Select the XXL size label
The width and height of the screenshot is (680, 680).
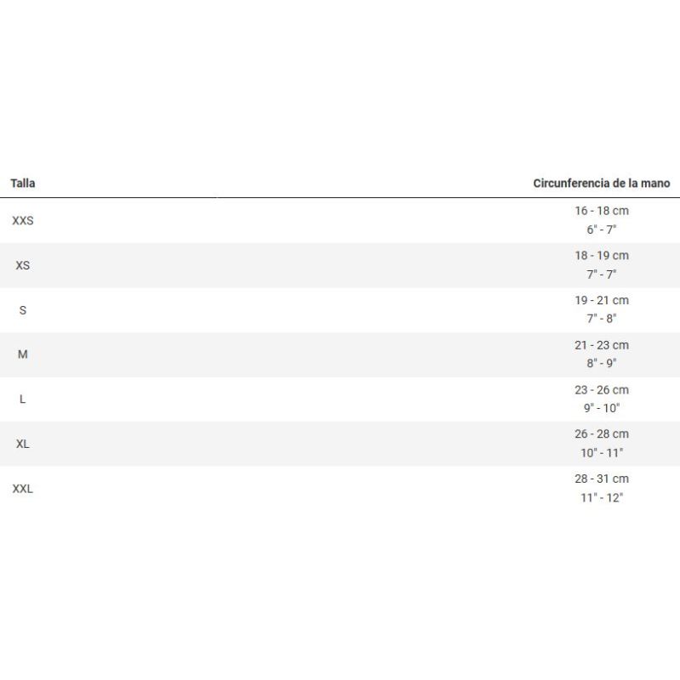[x=23, y=489]
